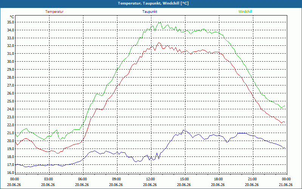This screenshot has width=302, height=189.
Task: Select the blue 'Taupunkt' legend label
Action: click(x=149, y=12)
